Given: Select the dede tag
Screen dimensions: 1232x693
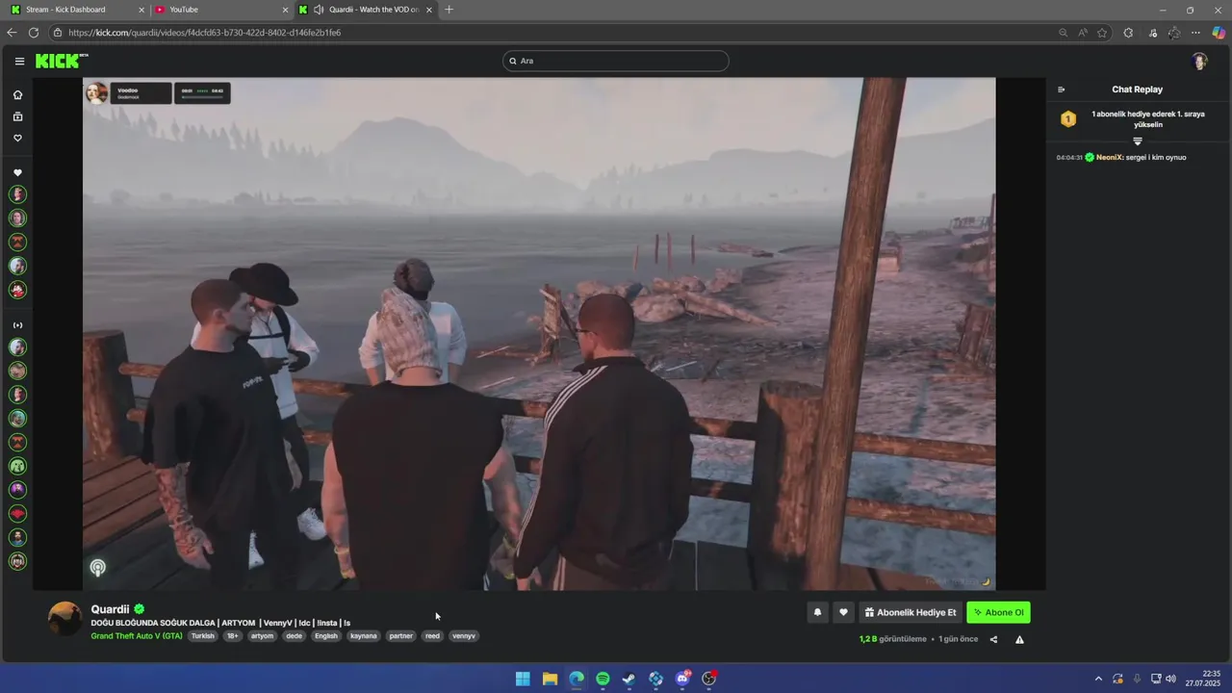Looking at the screenshot, I should (x=295, y=636).
